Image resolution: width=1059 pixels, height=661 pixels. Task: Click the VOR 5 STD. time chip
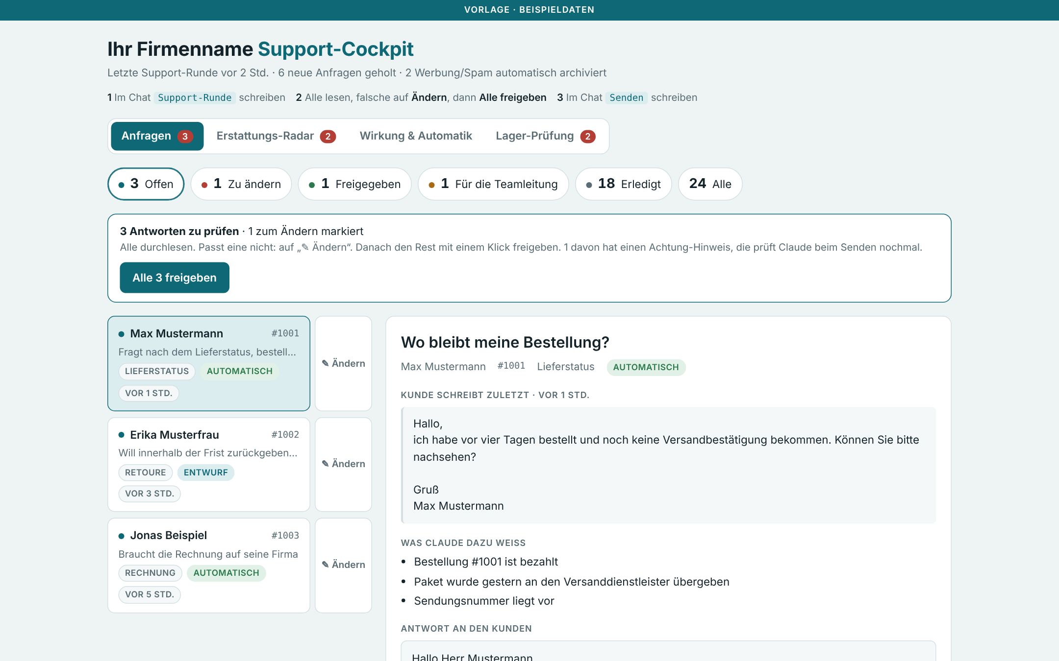click(150, 594)
